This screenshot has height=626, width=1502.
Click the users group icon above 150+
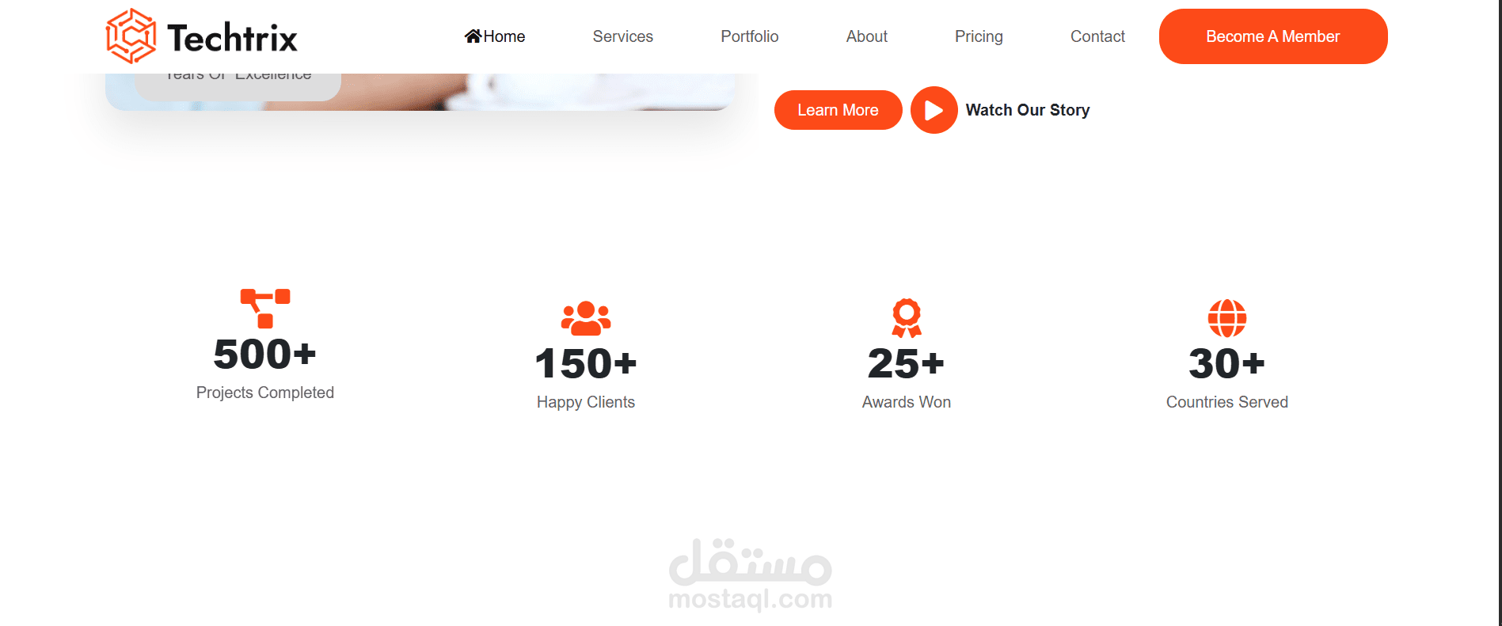click(x=586, y=318)
